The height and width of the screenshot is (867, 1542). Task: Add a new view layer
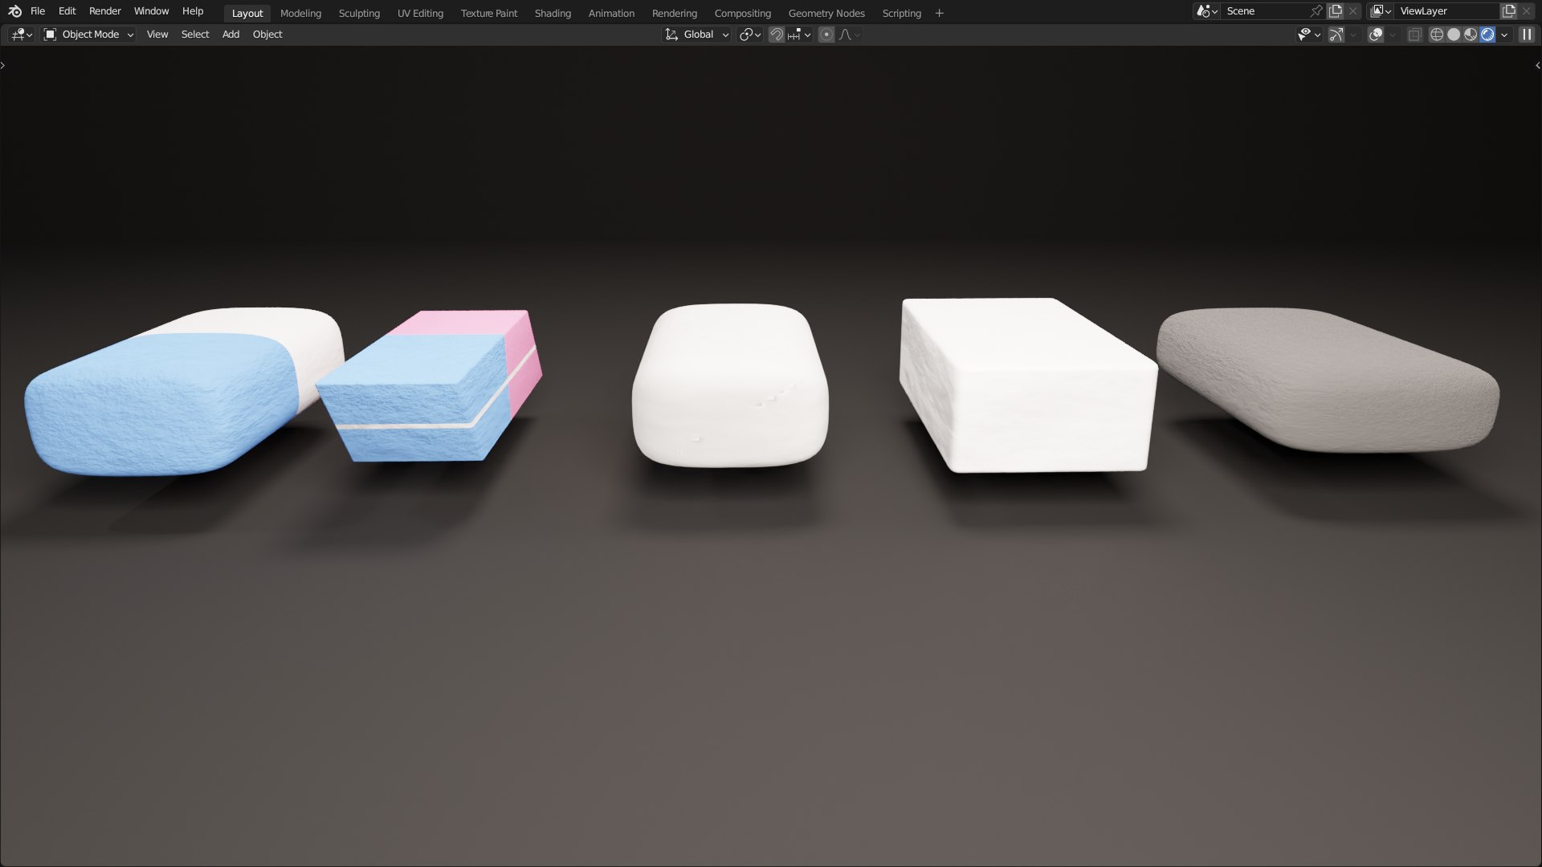tap(1509, 11)
